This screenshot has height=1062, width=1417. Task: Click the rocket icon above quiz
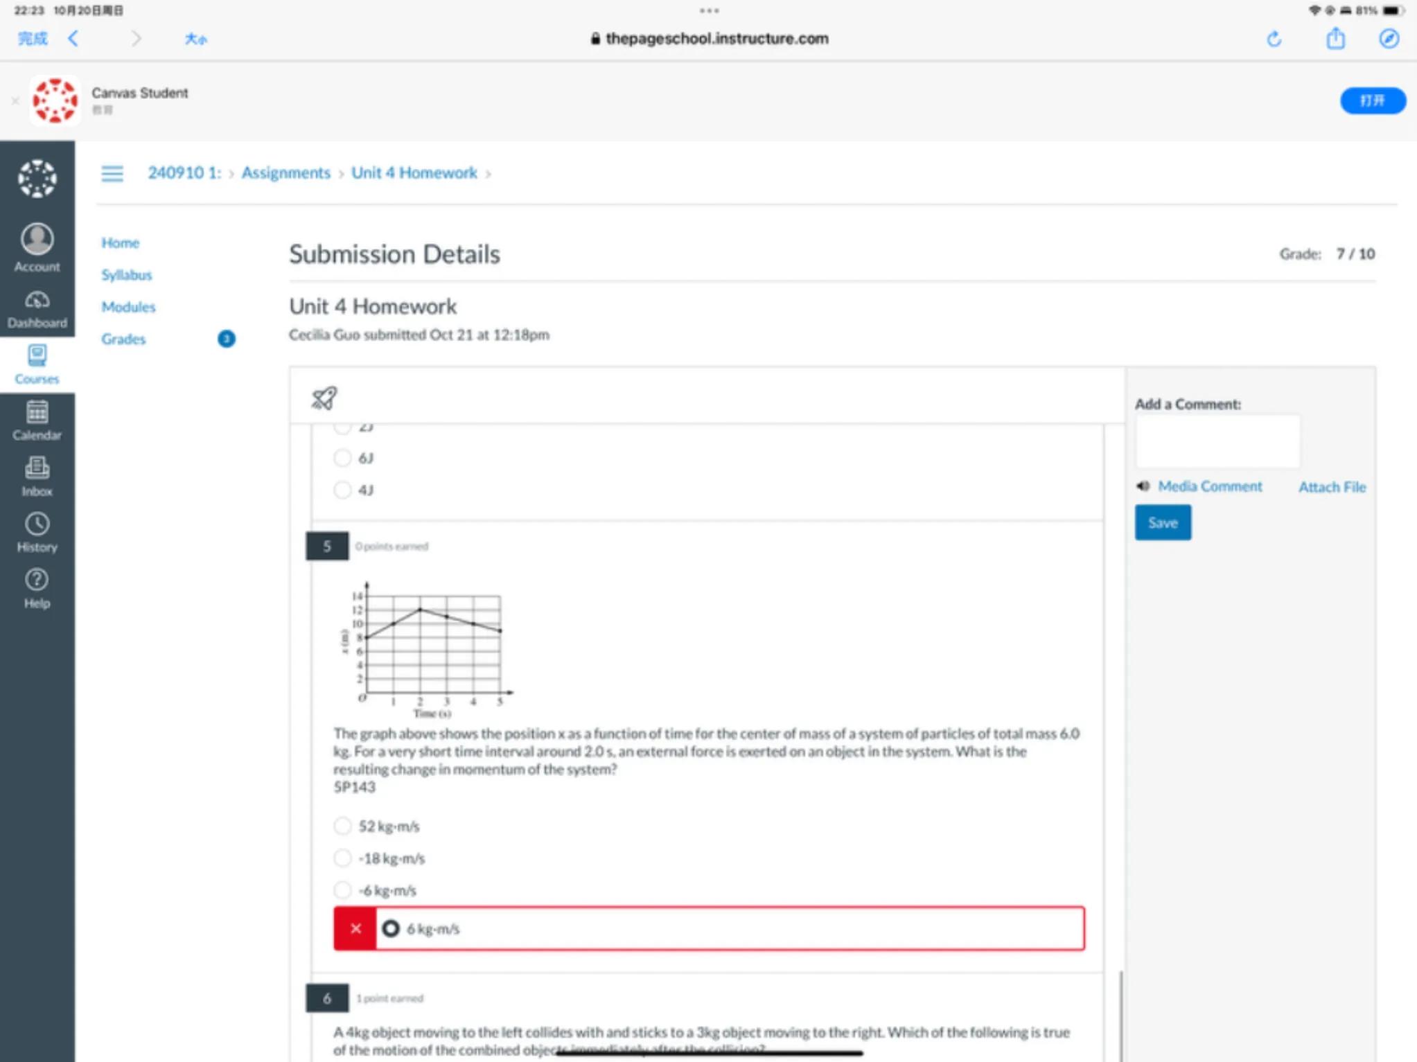click(324, 398)
